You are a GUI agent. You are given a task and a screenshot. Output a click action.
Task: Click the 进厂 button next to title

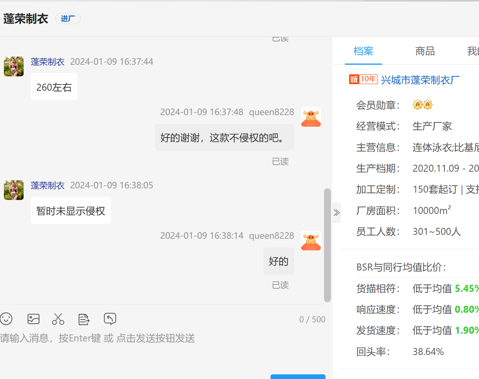[68, 19]
